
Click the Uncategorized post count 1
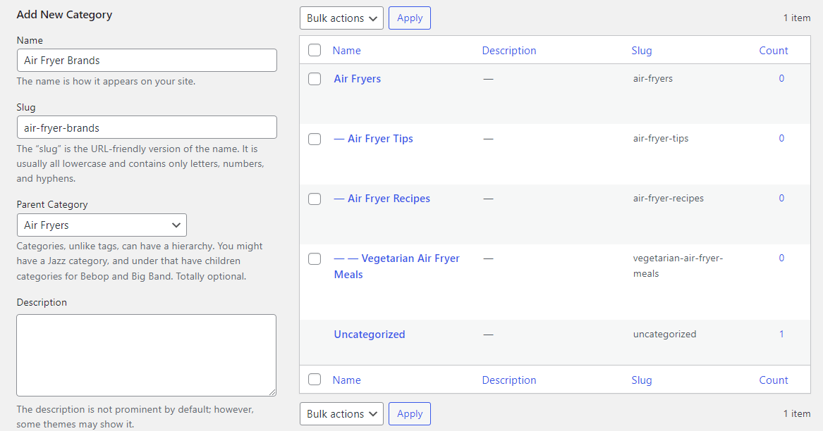781,334
